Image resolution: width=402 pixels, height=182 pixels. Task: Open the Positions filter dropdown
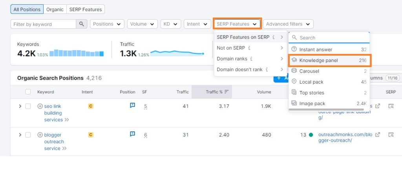[107, 24]
